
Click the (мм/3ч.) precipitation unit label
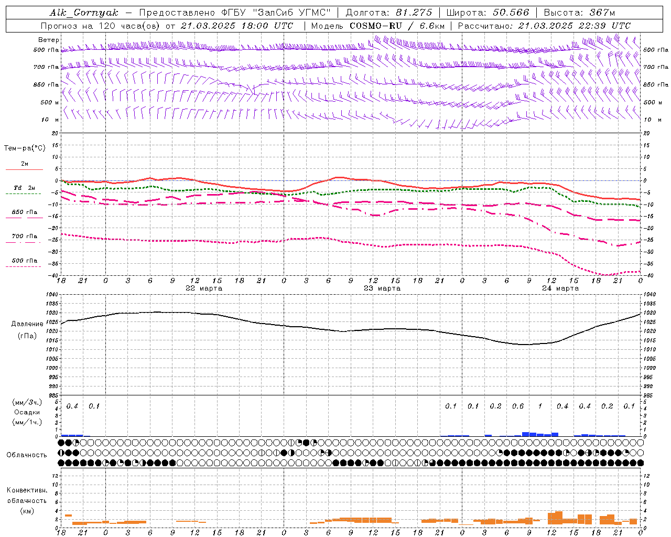click(27, 403)
